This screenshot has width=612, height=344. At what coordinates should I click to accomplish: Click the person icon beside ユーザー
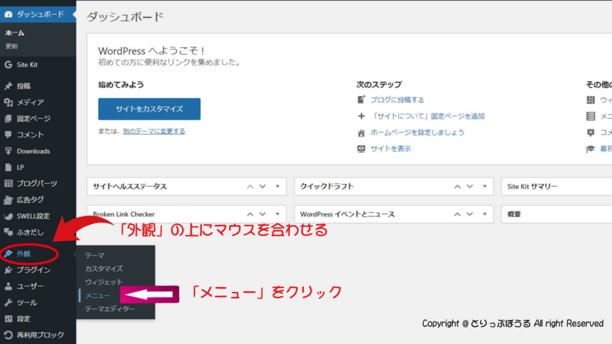(8, 286)
